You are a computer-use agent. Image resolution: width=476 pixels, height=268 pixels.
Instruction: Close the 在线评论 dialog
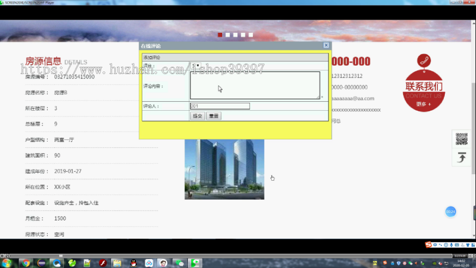(326, 45)
